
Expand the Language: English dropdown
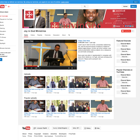(41, 128)
